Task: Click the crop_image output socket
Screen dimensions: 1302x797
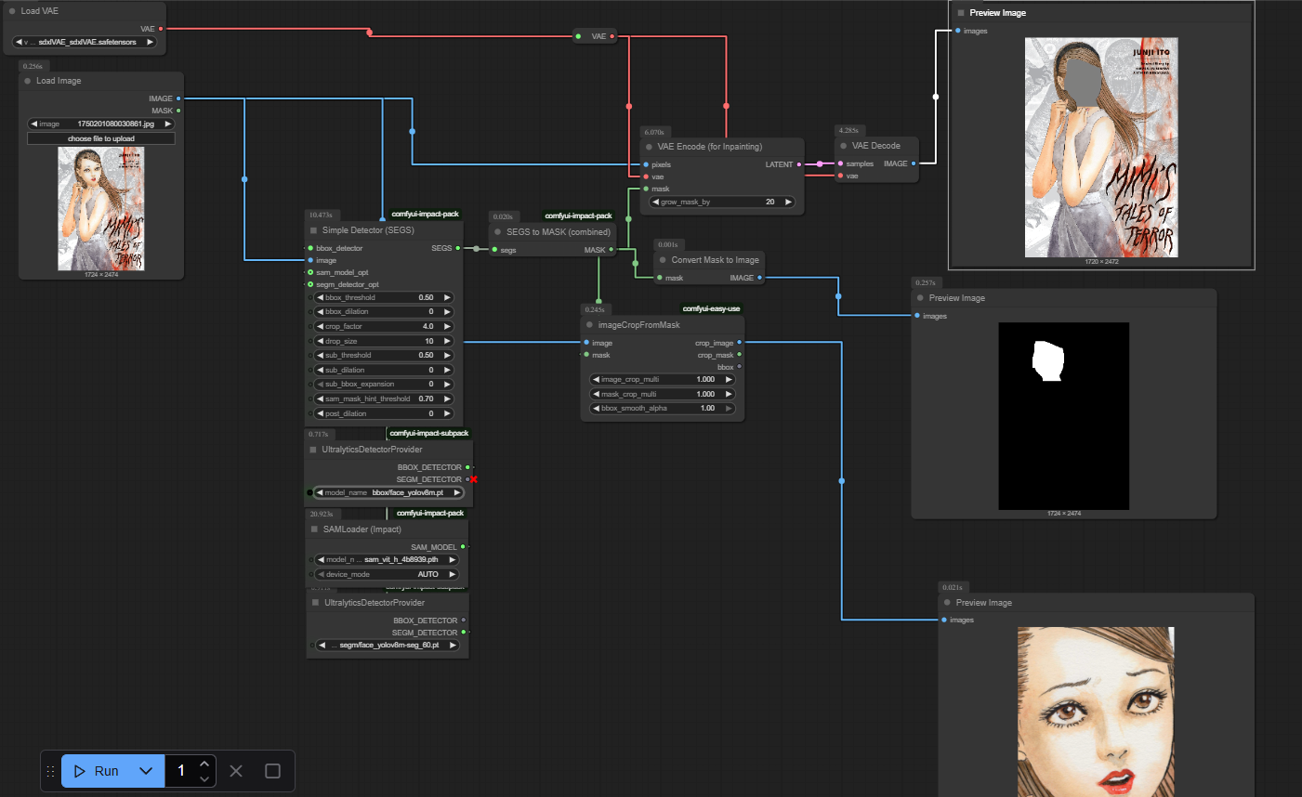Action: [x=740, y=343]
